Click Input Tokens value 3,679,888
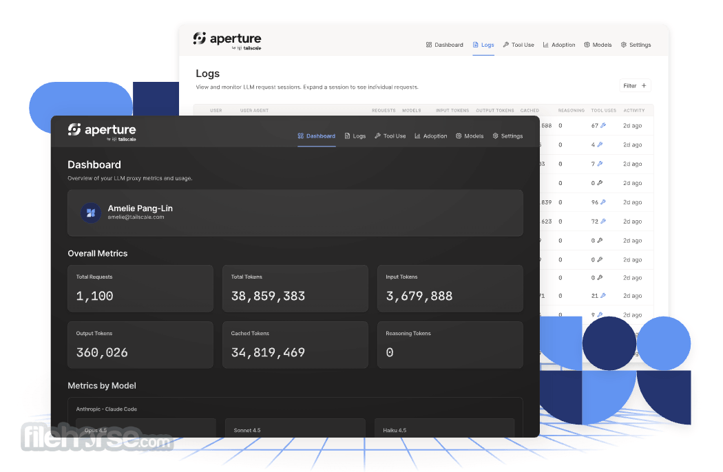 coord(419,296)
